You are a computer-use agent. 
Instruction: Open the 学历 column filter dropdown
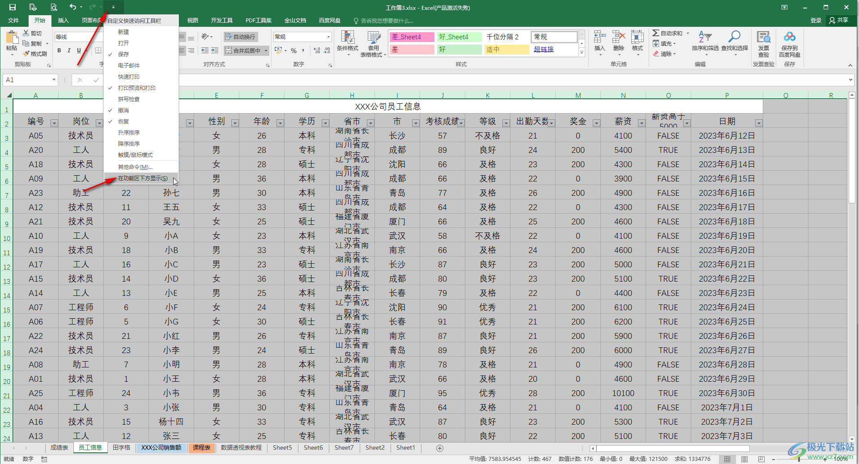(x=325, y=123)
